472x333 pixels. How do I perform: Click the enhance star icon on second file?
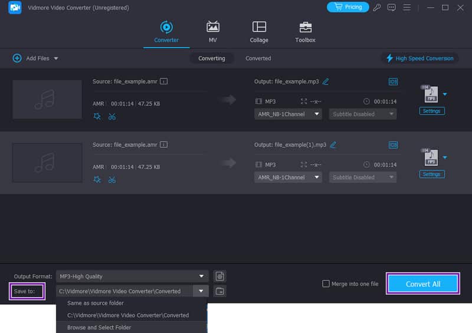(x=97, y=180)
